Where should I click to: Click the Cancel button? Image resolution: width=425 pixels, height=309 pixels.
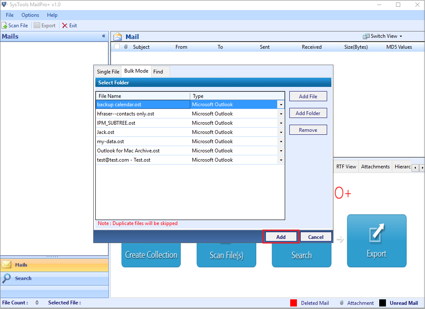316,237
